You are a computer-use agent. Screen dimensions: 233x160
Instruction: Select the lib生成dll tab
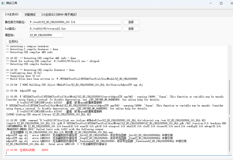(12, 14)
